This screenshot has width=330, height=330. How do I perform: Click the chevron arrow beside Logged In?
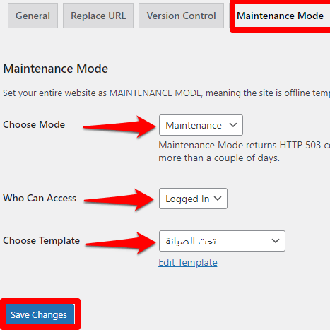(x=218, y=199)
